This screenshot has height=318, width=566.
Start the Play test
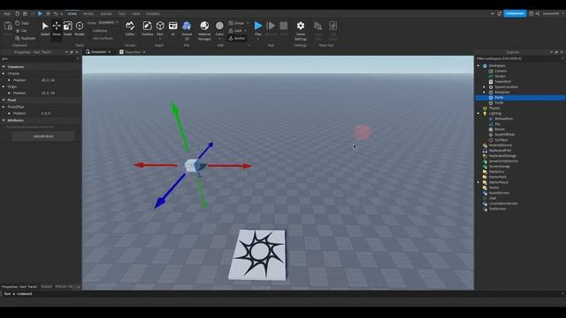pyautogui.click(x=258, y=26)
